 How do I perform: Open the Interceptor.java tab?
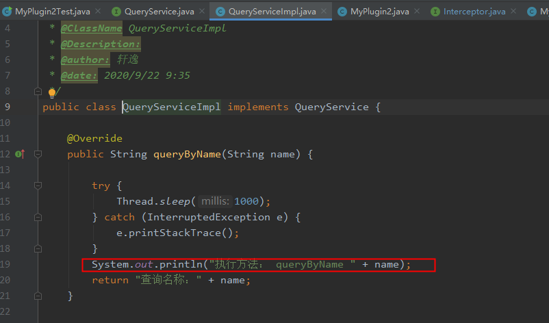[x=474, y=12]
